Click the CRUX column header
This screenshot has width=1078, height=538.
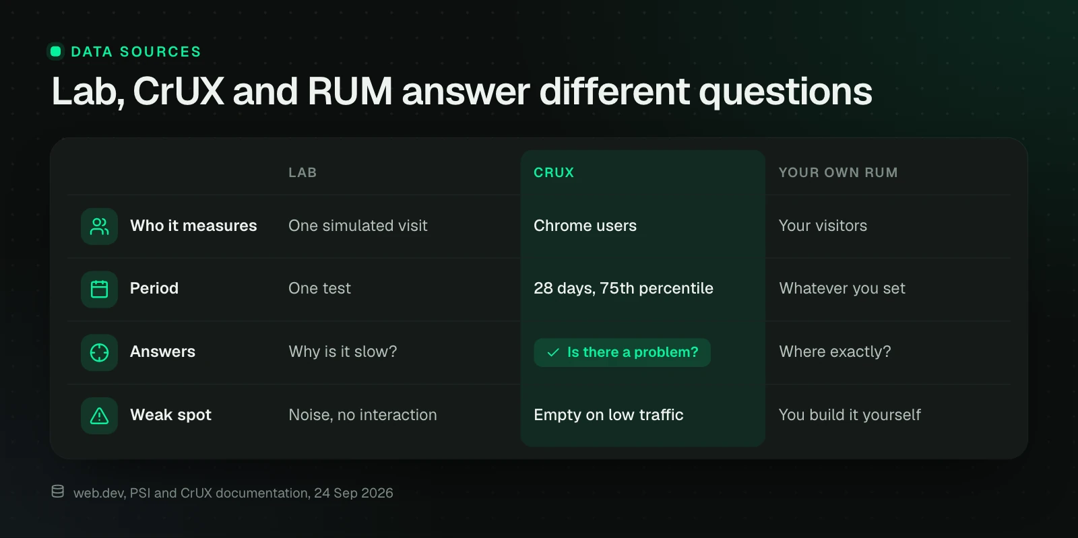554,172
